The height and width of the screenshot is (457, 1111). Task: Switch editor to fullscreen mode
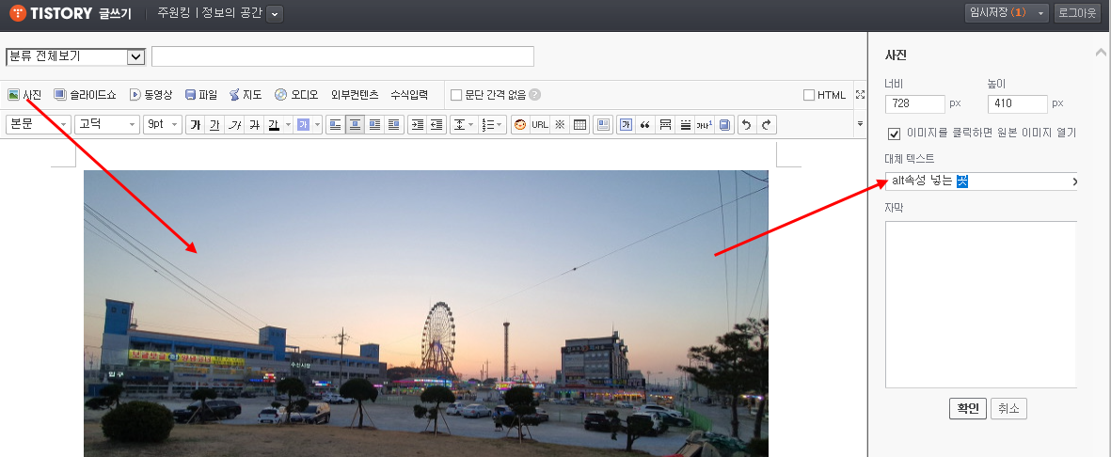click(x=860, y=95)
